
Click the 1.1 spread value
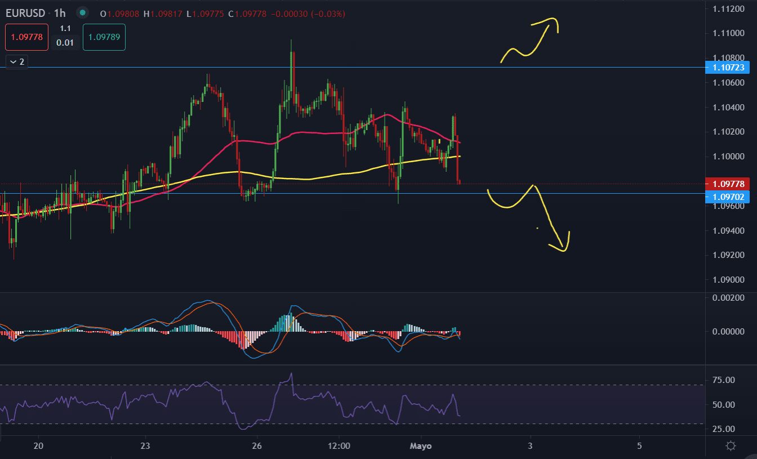(65, 28)
